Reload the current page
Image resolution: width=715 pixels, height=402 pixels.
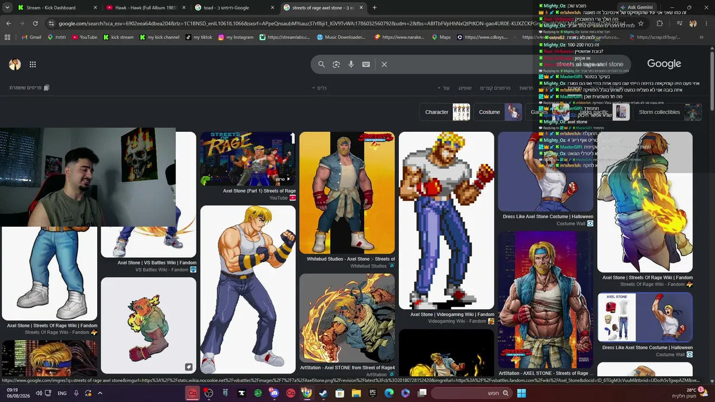coord(35,23)
